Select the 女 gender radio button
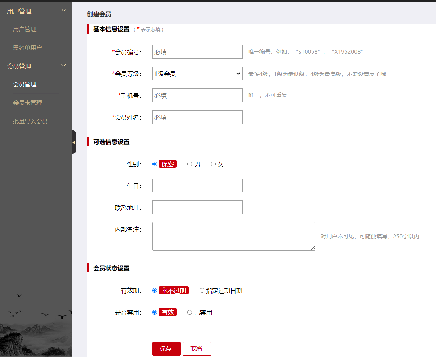436x357 pixels. [213, 164]
